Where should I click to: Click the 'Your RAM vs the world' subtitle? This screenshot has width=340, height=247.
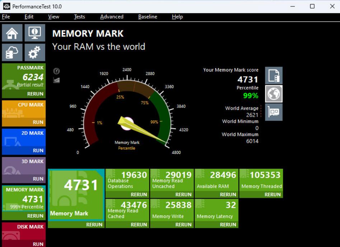pos(99,47)
